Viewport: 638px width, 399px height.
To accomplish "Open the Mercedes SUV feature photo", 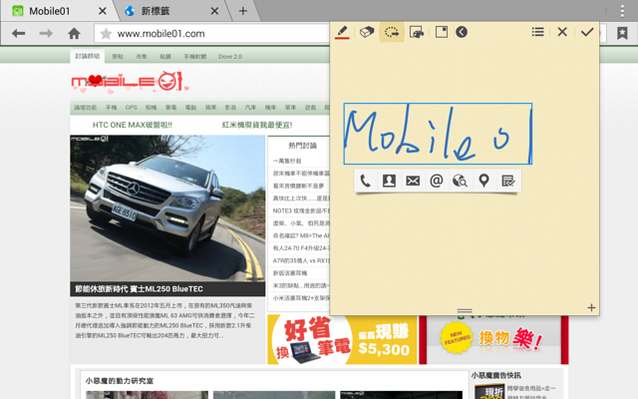I will coord(167,208).
